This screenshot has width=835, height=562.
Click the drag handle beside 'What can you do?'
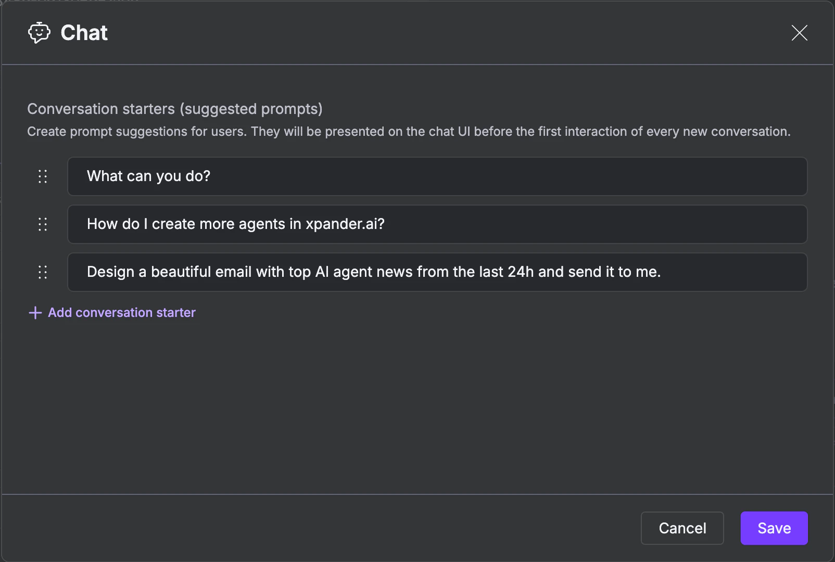43,176
